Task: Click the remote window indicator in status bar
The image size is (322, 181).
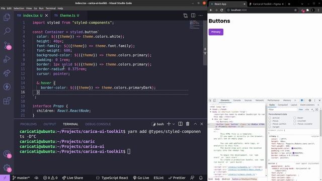Action: click(5, 177)
